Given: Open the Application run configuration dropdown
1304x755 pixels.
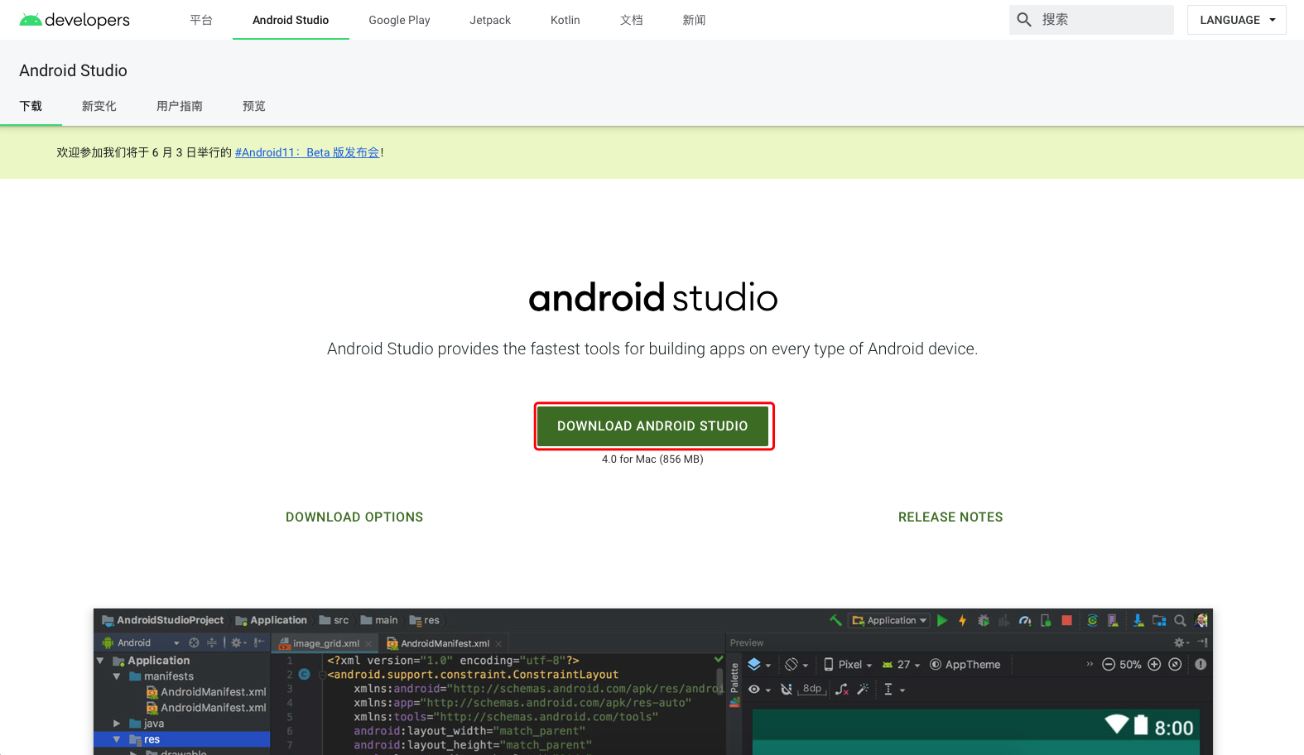Looking at the screenshot, I should [889, 620].
